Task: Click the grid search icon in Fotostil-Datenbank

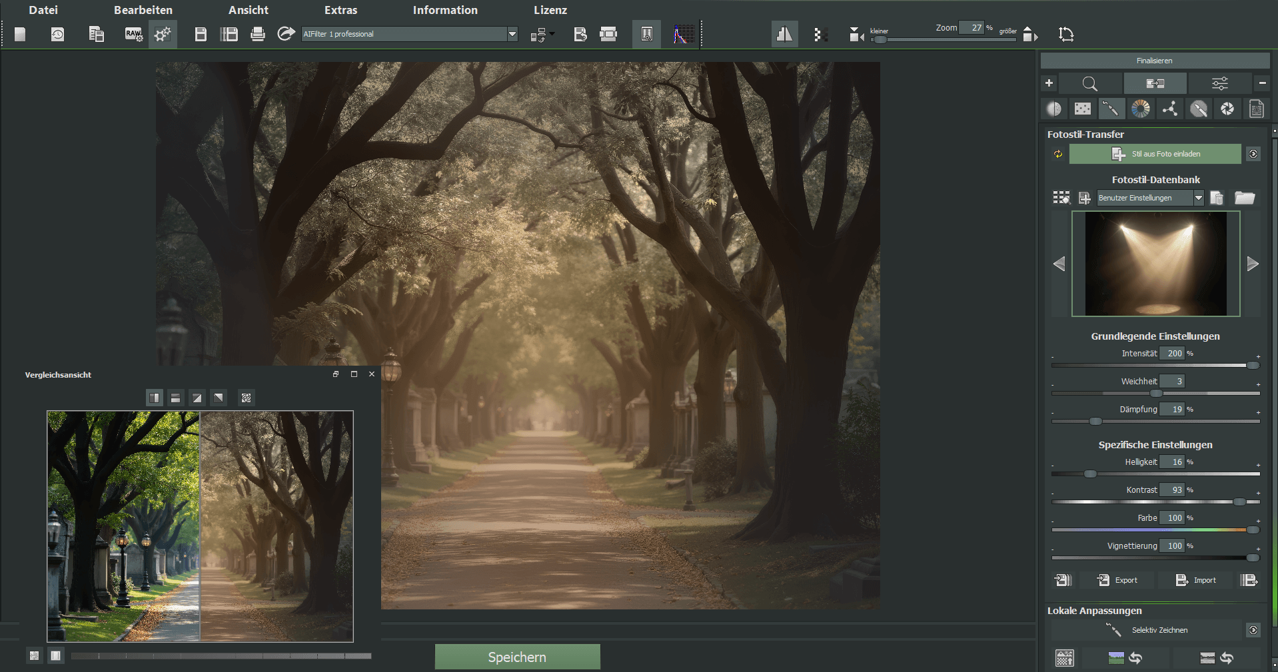Action: [1061, 198]
